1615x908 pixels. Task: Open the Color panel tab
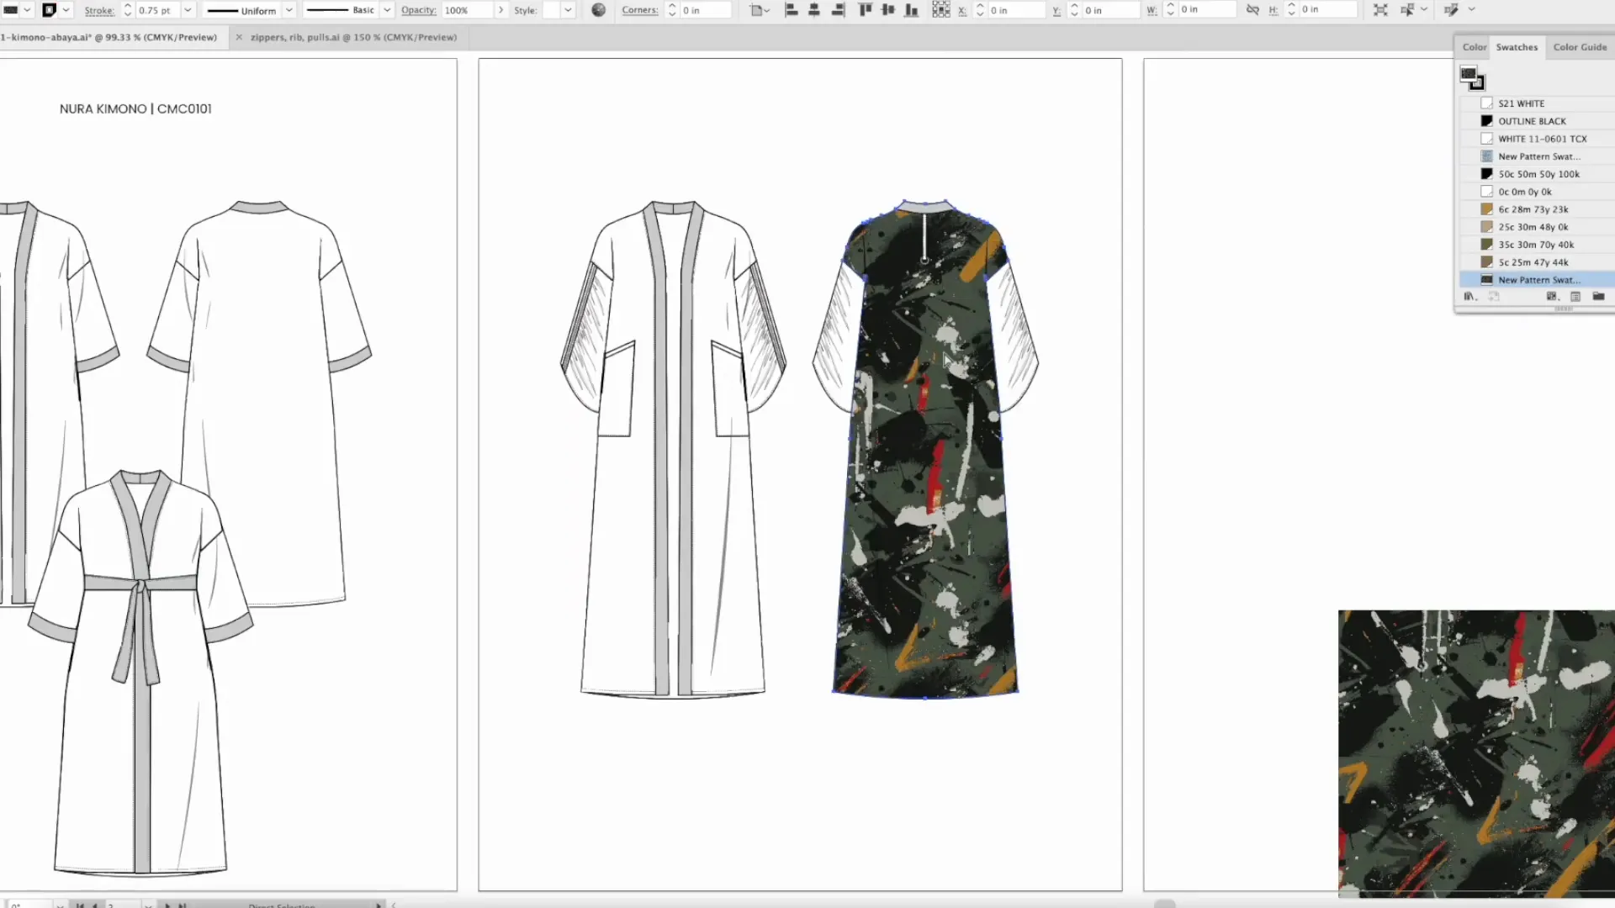pyautogui.click(x=1475, y=47)
